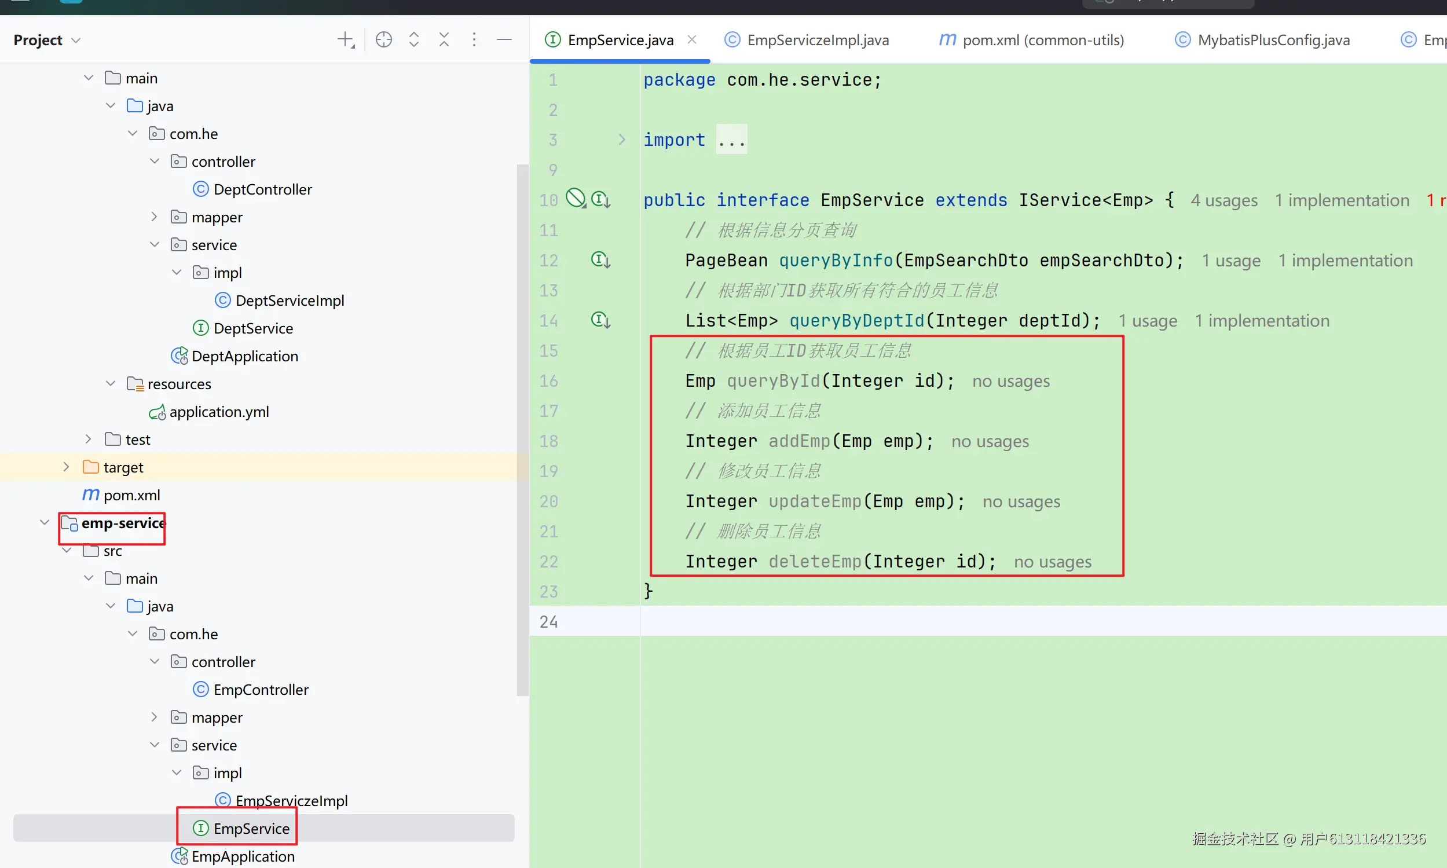Viewport: 1447px width, 868px height.
Task: Click the inspection-disabled icon on line 10
Action: point(576,198)
